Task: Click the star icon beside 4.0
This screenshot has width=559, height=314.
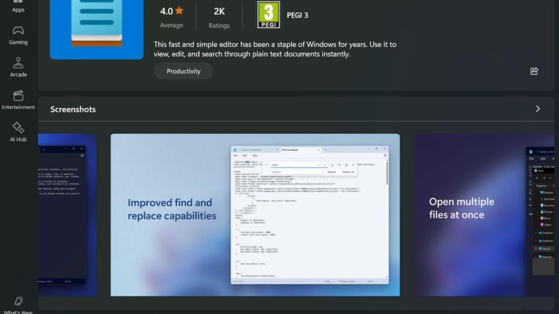Action: coord(179,11)
